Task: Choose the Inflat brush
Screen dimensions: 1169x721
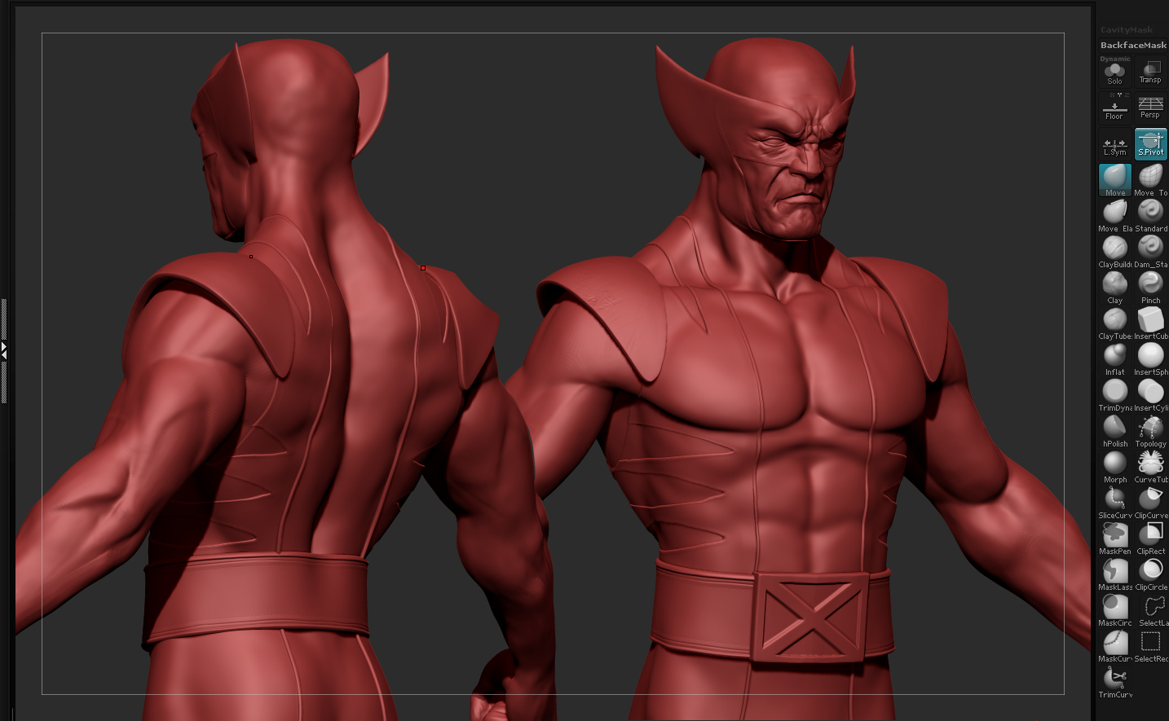Action: [1114, 359]
